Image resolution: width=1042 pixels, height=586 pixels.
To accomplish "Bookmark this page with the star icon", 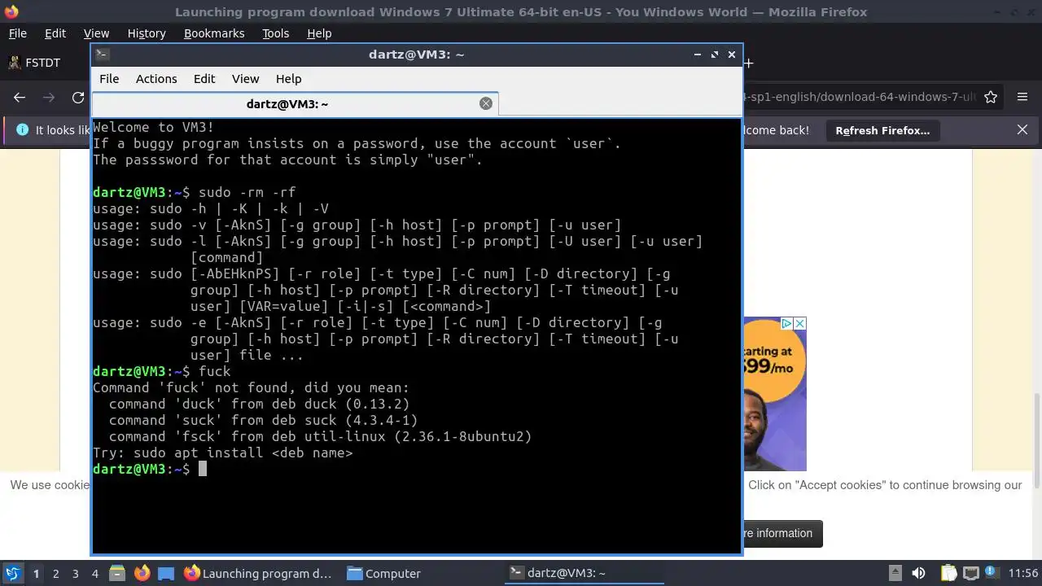I will 991,97.
